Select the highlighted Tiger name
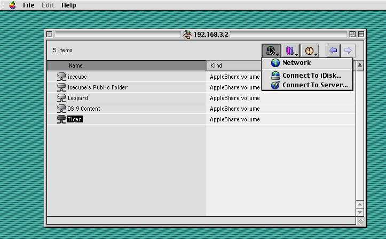This screenshot has height=239, width=386. 75,119
